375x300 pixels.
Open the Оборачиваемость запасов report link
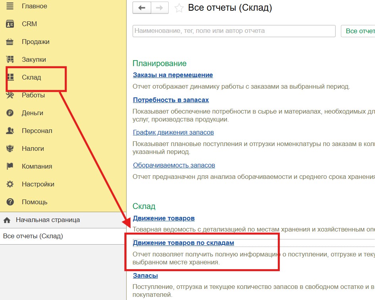point(174,165)
